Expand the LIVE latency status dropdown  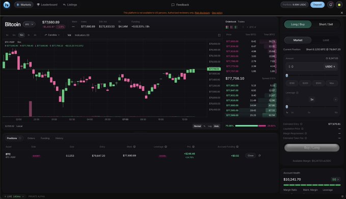[14, 196]
